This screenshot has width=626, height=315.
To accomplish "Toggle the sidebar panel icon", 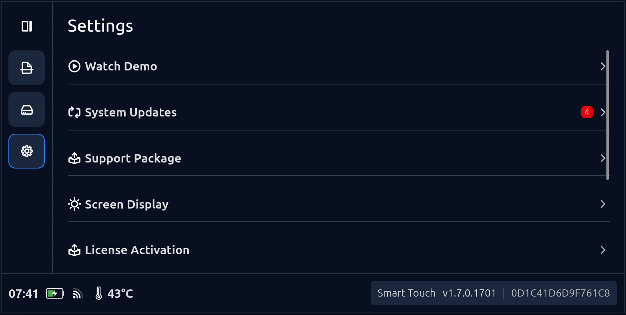I will (x=27, y=26).
